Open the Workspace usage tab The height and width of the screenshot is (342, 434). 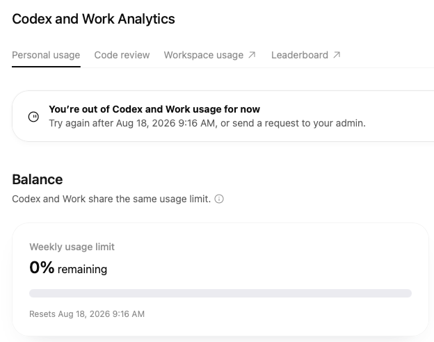(x=209, y=55)
